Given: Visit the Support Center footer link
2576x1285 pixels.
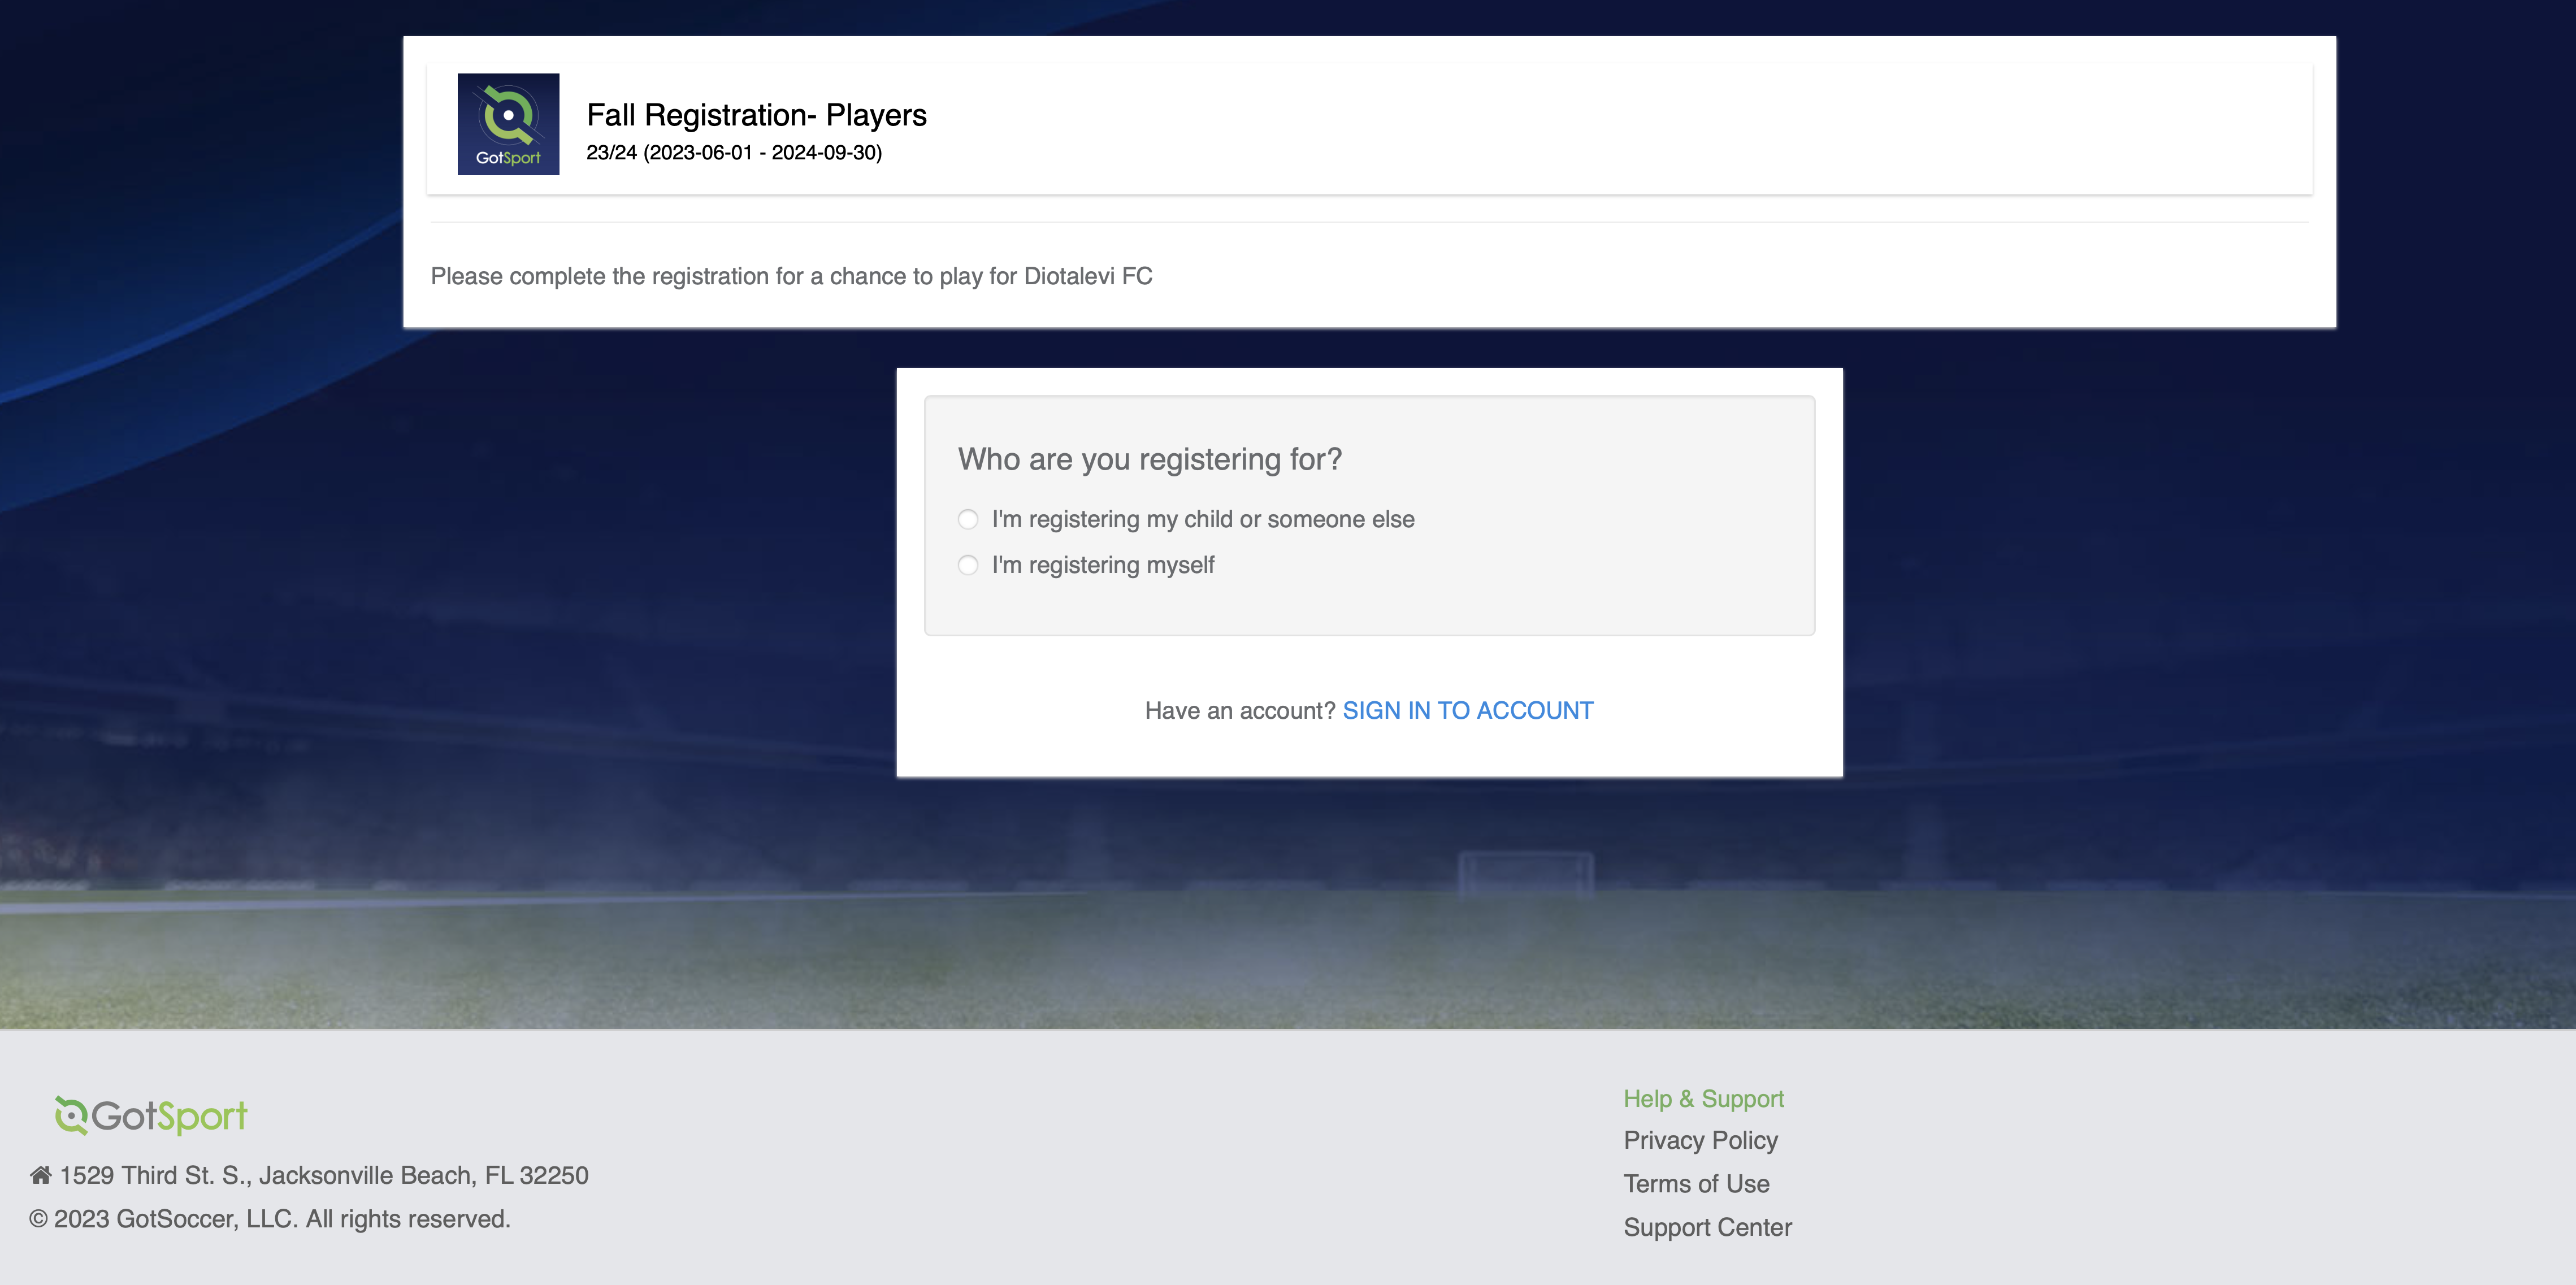Looking at the screenshot, I should (1707, 1227).
